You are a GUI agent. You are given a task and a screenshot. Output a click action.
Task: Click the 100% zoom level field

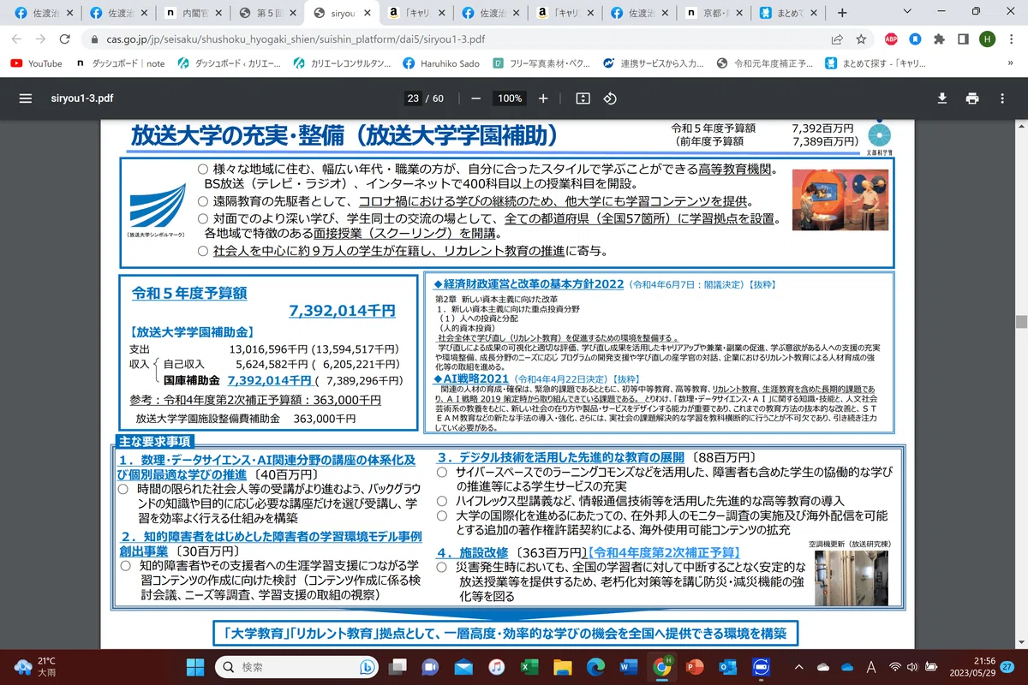[x=510, y=98]
